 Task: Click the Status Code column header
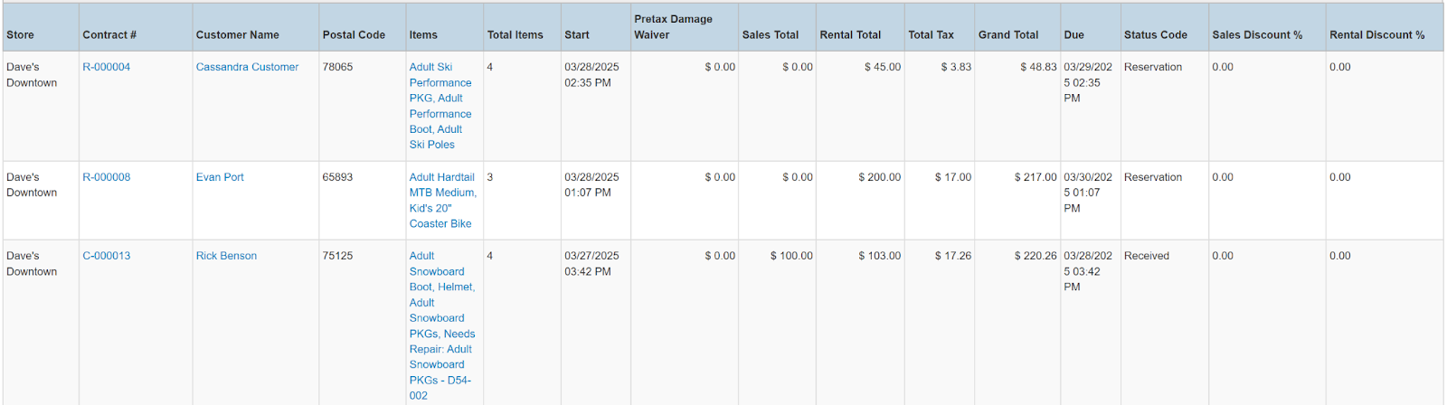point(1155,35)
